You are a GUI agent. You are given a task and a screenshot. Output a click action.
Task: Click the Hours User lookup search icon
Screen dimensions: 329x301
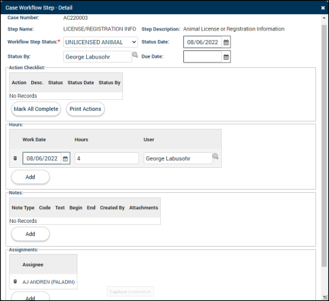(x=215, y=156)
